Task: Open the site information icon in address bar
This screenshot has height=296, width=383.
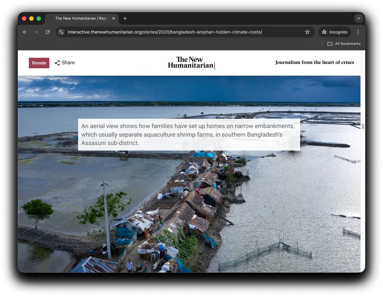Action: tap(62, 32)
